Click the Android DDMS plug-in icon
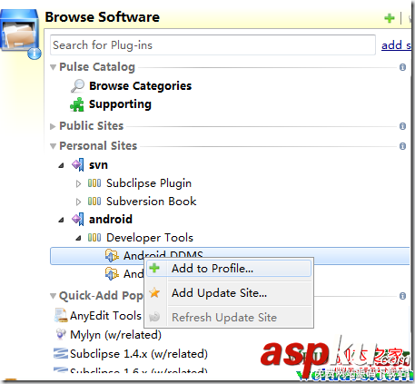This screenshot has height=384, width=415. pyautogui.click(x=112, y=256)
